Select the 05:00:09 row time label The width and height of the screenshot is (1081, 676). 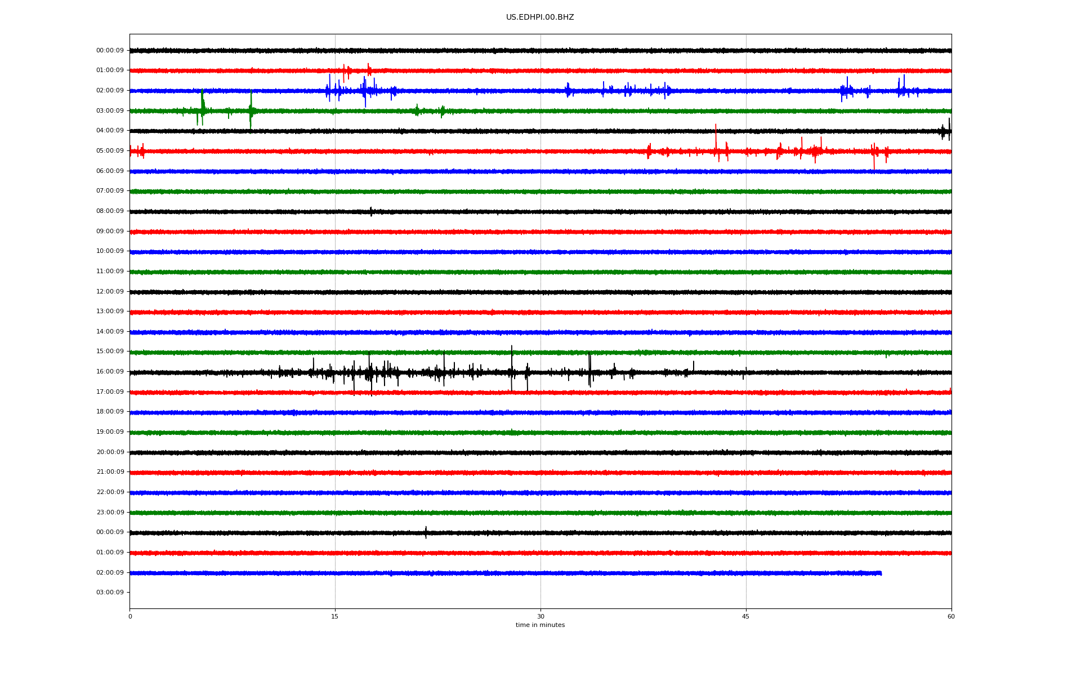pos(110,151)
